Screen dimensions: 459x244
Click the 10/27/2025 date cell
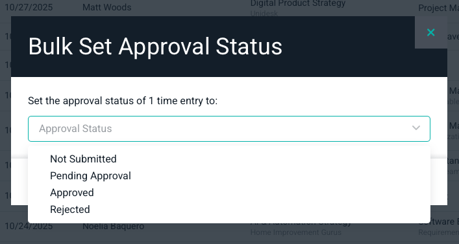click(29, 7)
